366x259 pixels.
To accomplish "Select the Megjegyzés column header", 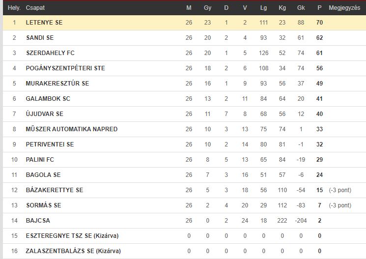I will coord(344,8).
